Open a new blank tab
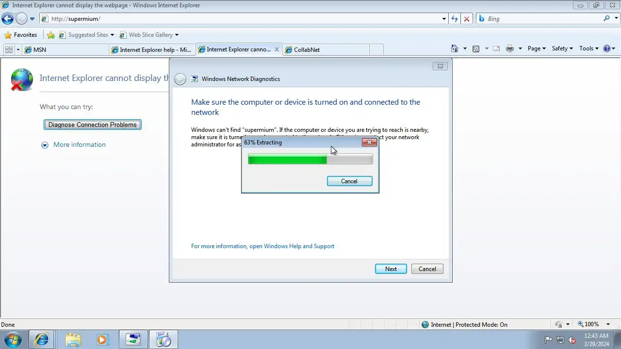This screenshot has width=621, height=349. coord(376,49)
